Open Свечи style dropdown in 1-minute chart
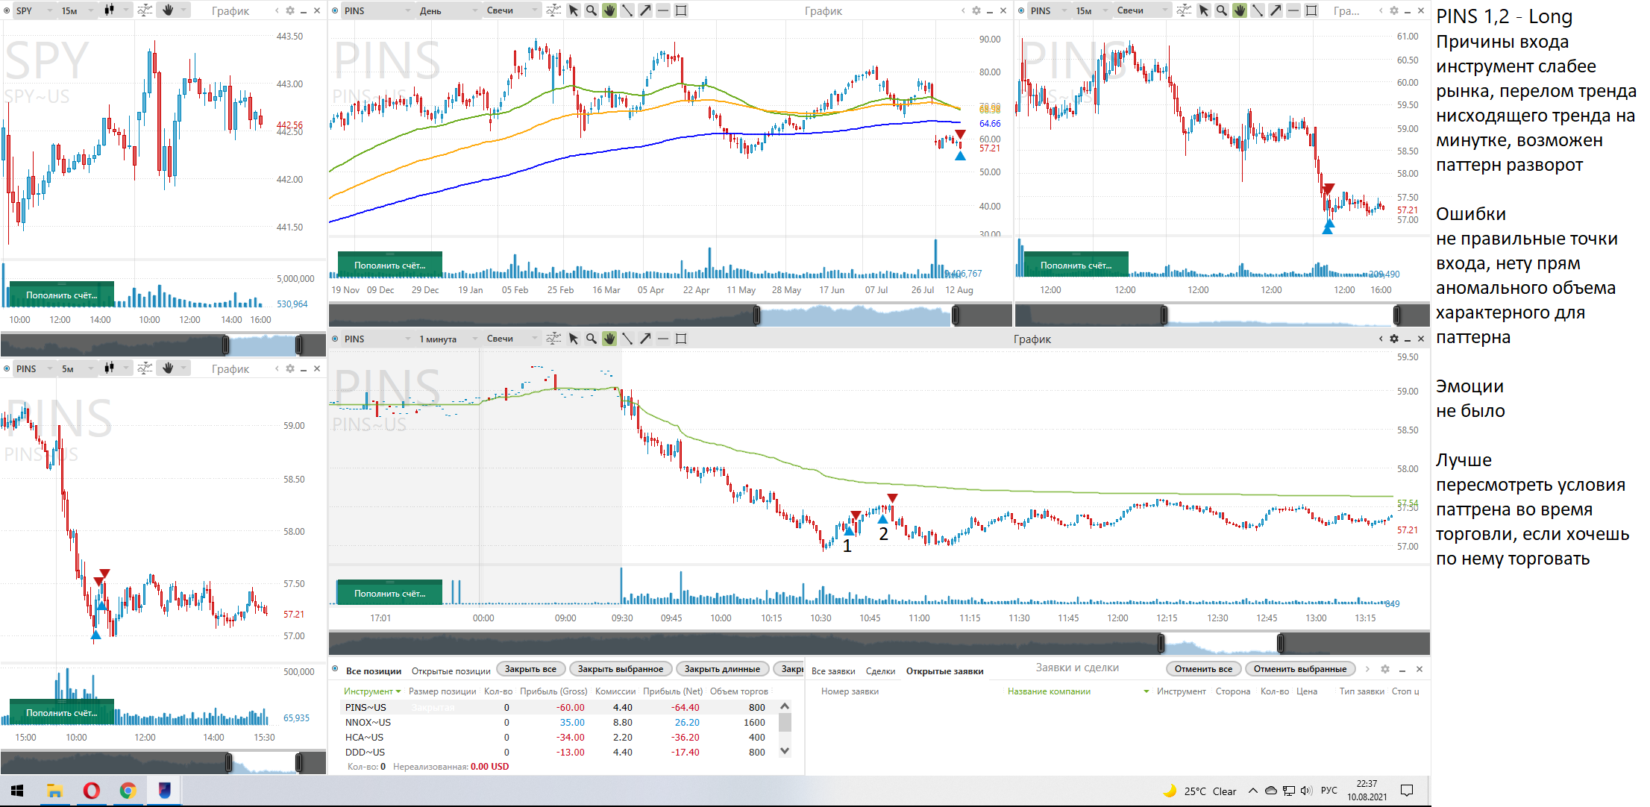 (512, 339)
